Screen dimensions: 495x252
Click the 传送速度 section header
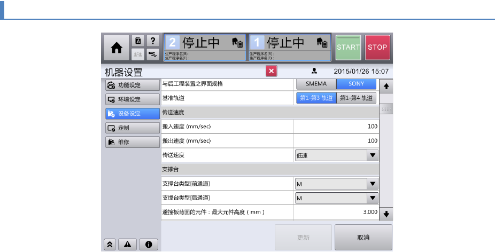tap(270, 112)
